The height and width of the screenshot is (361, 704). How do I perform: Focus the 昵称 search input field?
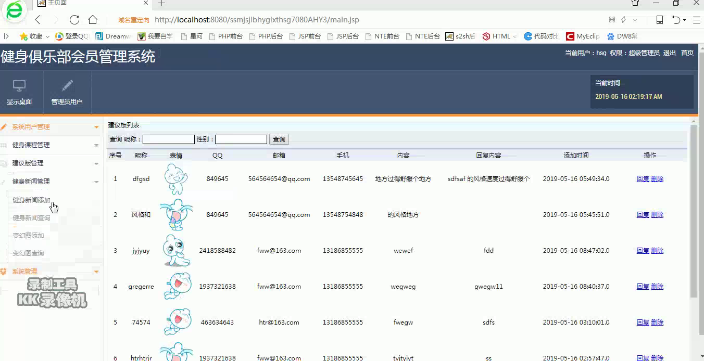pyautogui.click(x=169, y=139)
